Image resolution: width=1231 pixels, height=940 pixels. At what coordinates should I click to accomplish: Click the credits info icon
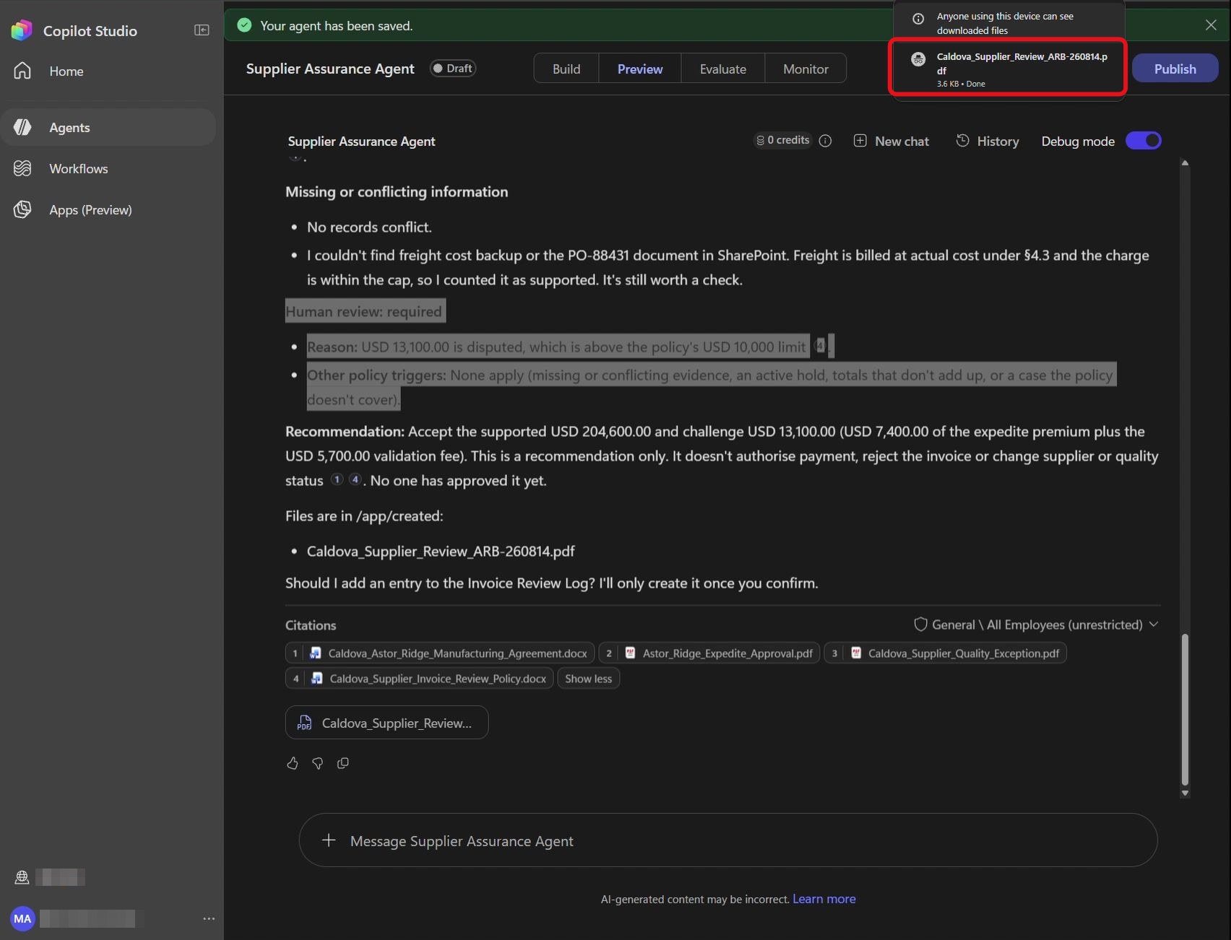(x=826, y=141)
